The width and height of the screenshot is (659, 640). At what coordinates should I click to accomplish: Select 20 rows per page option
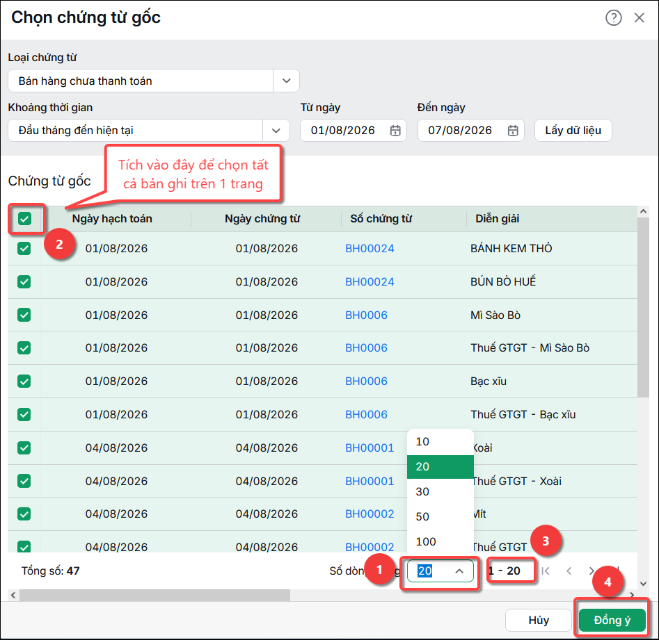tap(440, 467)
